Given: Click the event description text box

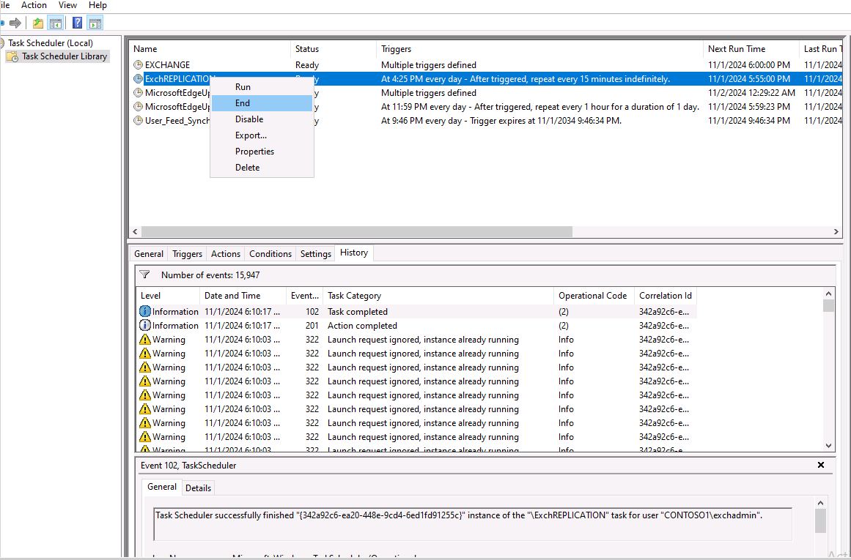Looking at the screenshot, I should coord(472,523).
